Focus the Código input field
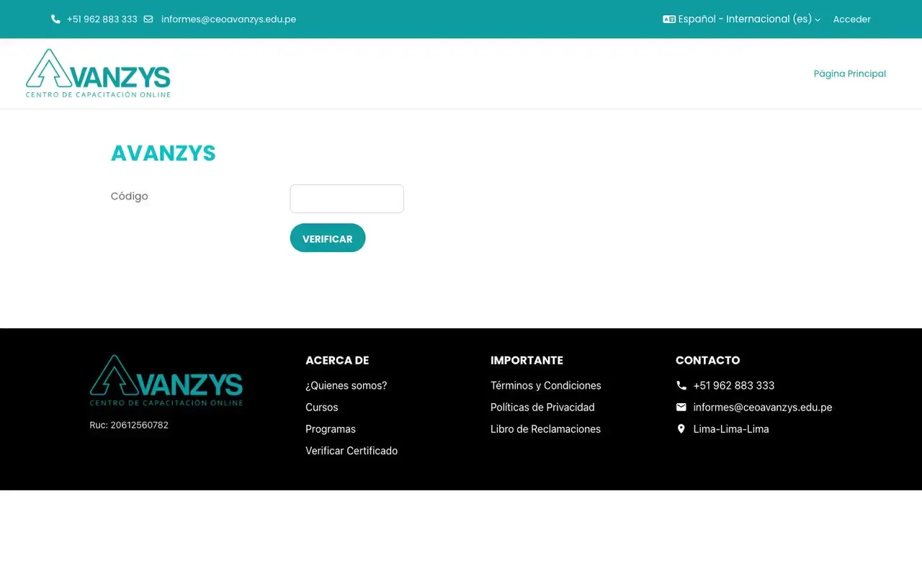This screenshot has width=922, height=576. pyautogui.click(x=347, y=199)
